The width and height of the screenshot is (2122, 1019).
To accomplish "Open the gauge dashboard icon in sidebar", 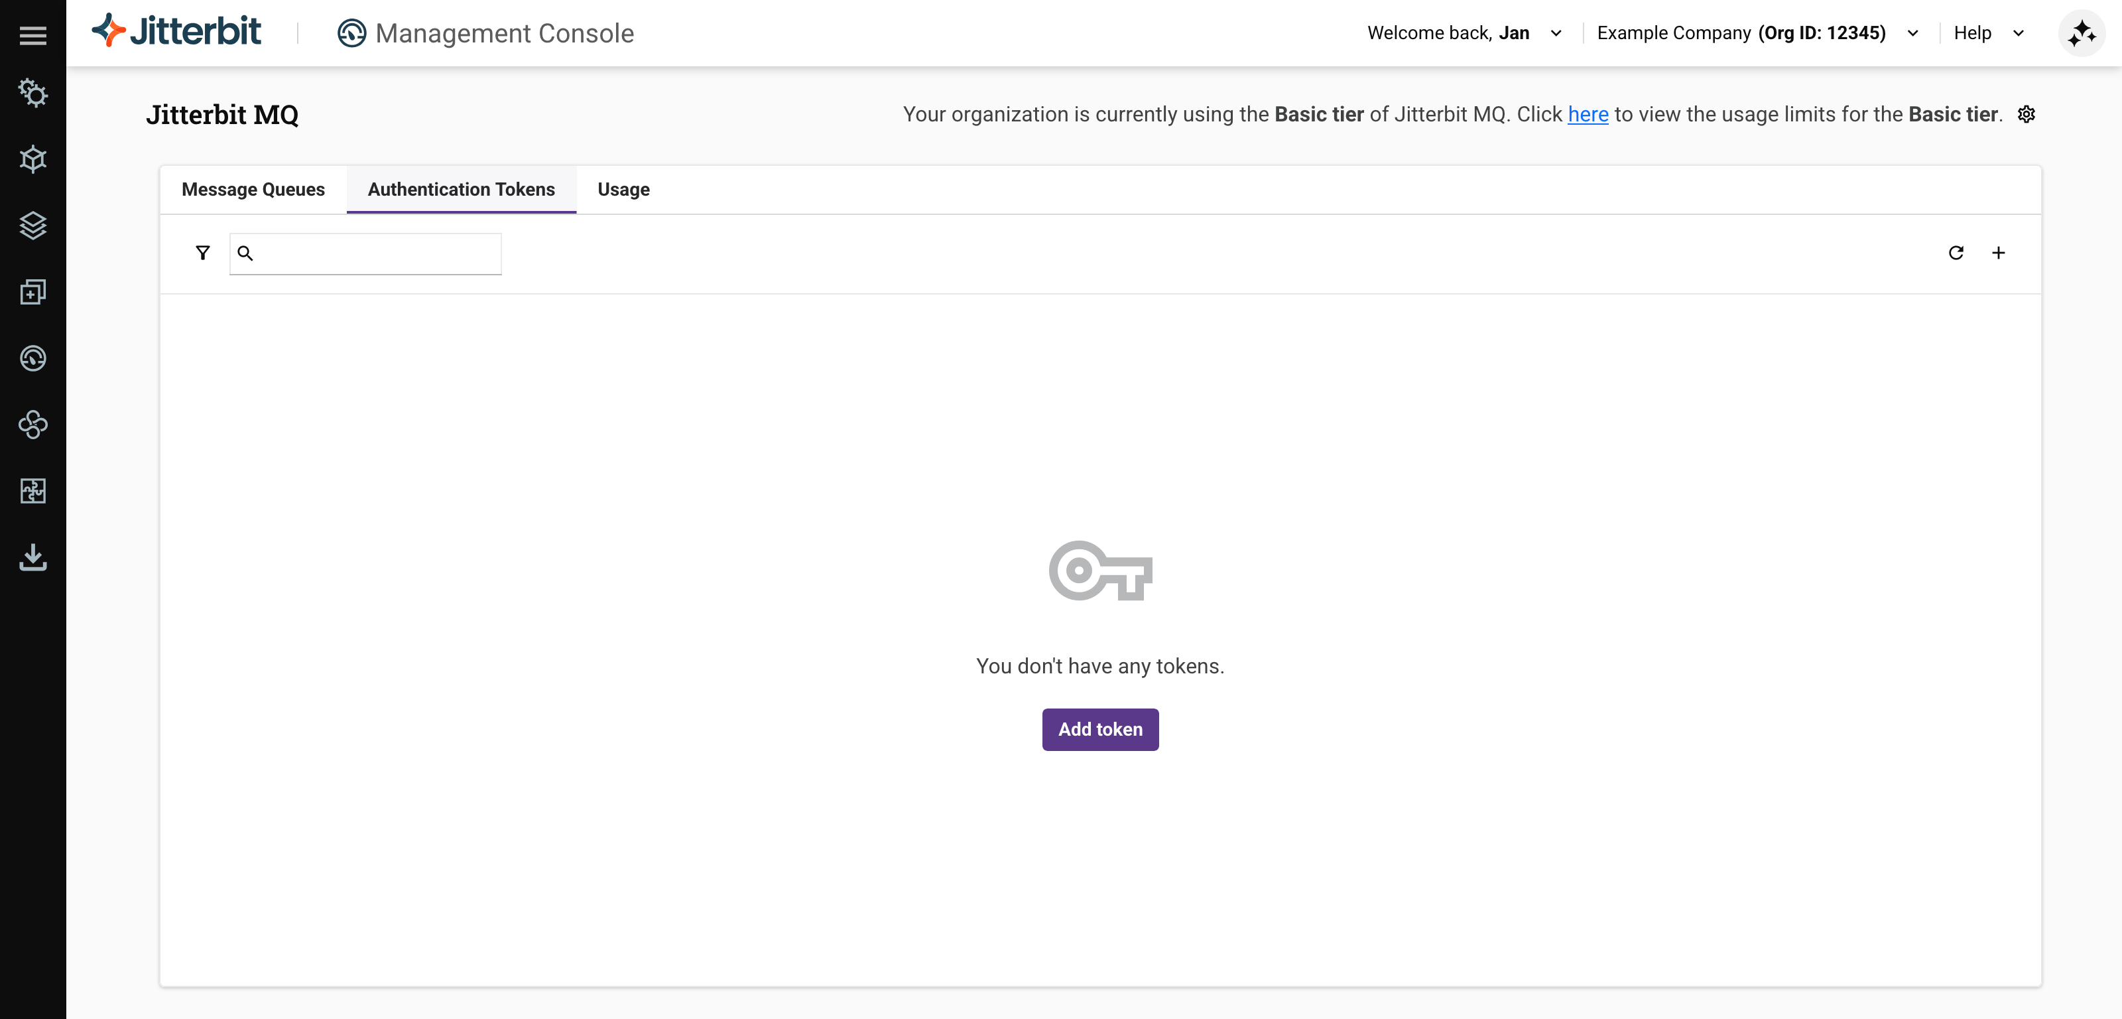I will (33, 359).
